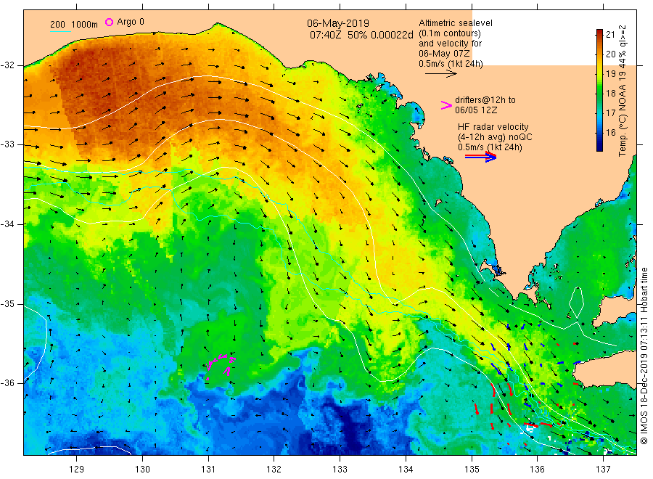
Task: Click the red and blue HF radar legend arrow
Action: pyautogui.click(x=480, y=157)
